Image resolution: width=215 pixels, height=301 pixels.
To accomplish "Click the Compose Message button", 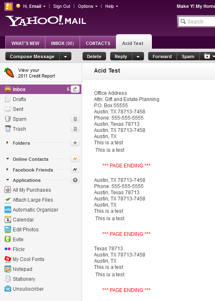I will pos(32,56).
